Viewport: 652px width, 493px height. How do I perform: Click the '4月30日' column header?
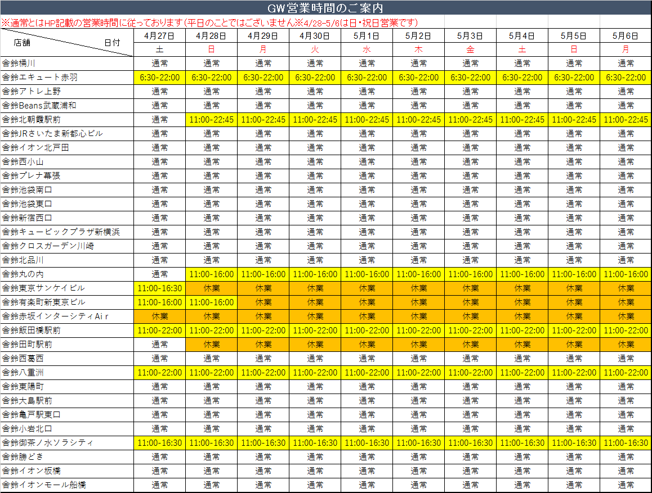click(x=315, y=35)
